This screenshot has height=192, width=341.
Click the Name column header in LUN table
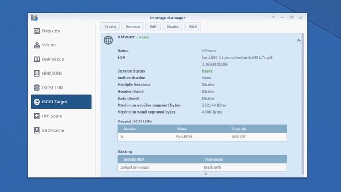[182, 129]
